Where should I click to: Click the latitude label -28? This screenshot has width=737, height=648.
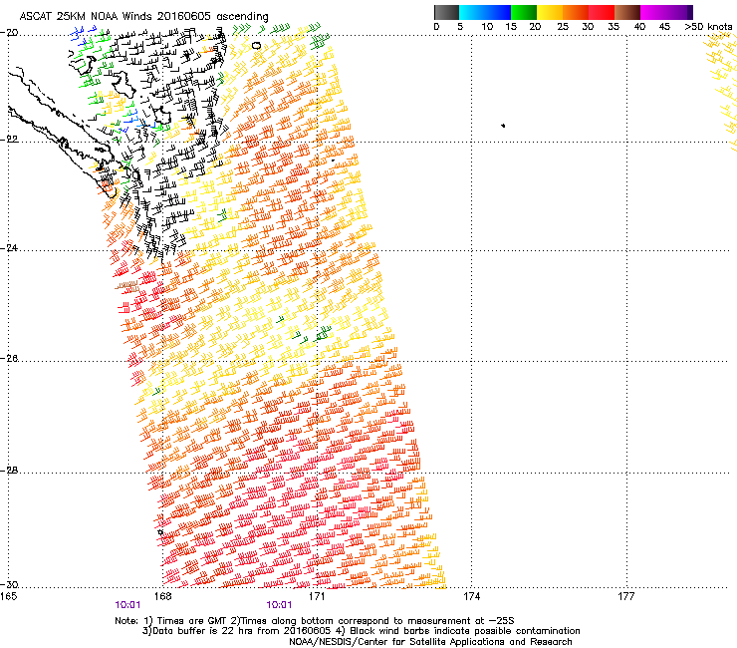9,471
